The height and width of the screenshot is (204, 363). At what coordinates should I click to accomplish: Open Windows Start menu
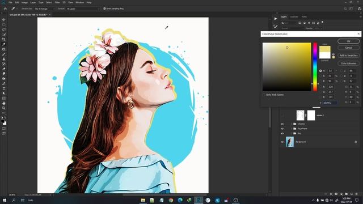5,200
